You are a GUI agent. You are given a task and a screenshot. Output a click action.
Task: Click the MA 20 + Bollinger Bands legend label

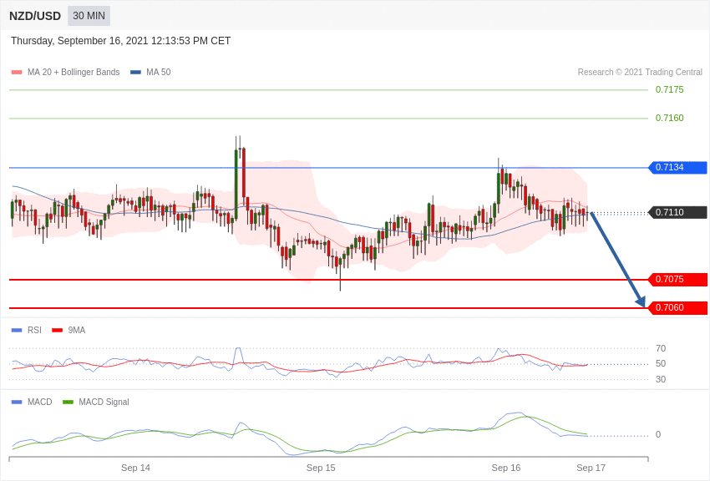pyautogui.click(x=74, y=72)
